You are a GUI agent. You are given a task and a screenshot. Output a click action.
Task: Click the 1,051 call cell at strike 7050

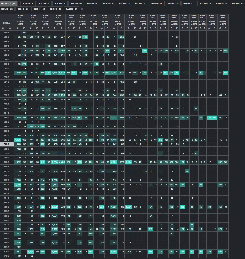129,207
